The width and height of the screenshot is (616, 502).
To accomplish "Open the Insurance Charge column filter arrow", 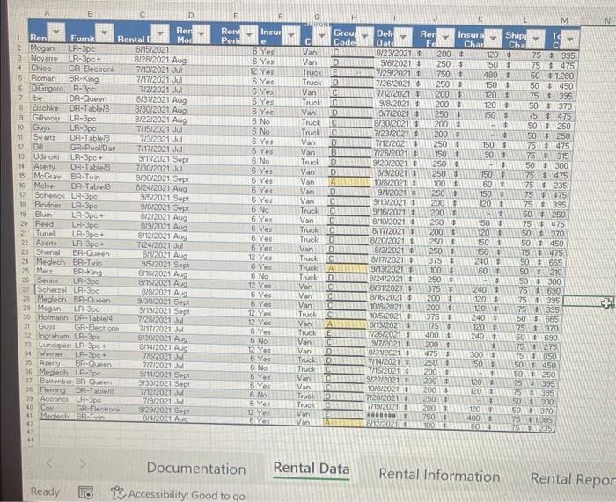I will point(494,38).
